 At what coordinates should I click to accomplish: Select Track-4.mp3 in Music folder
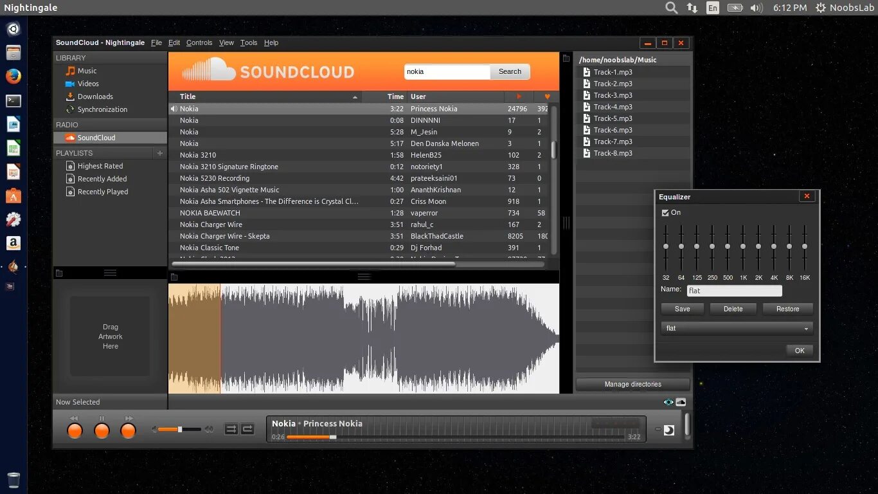613,107
